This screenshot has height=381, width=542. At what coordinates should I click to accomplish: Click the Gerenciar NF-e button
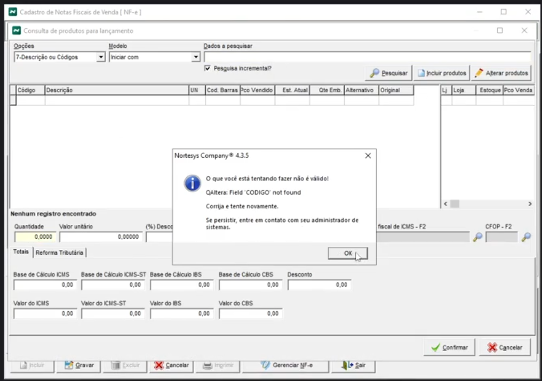(286, 366)
